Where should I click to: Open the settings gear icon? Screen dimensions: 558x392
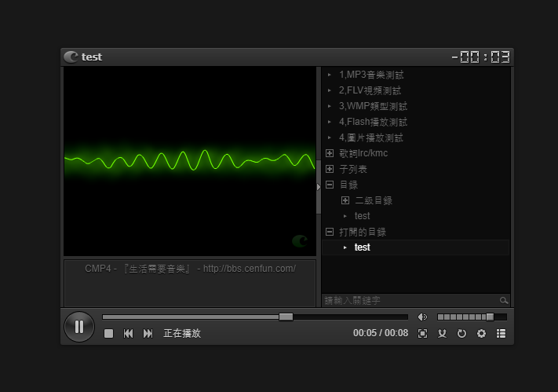481,334
